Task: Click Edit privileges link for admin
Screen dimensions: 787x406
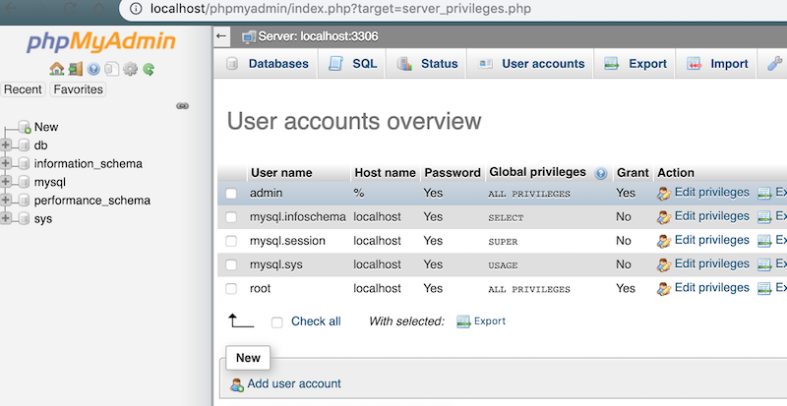Action: (x=711, y=193)
